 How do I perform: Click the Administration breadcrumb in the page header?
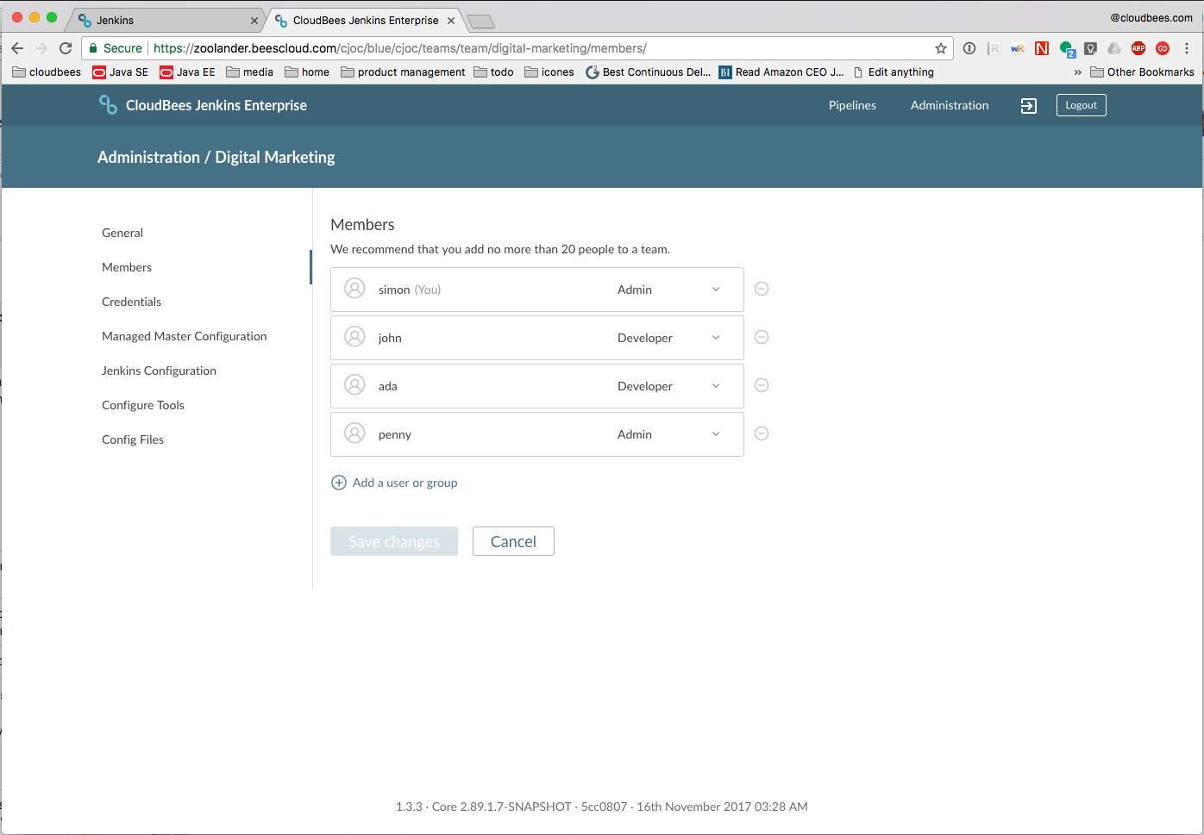(x=148, y=157)
